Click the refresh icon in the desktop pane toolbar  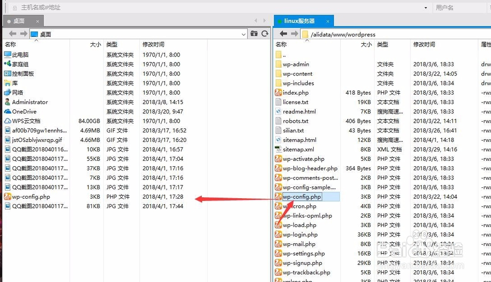265,34
